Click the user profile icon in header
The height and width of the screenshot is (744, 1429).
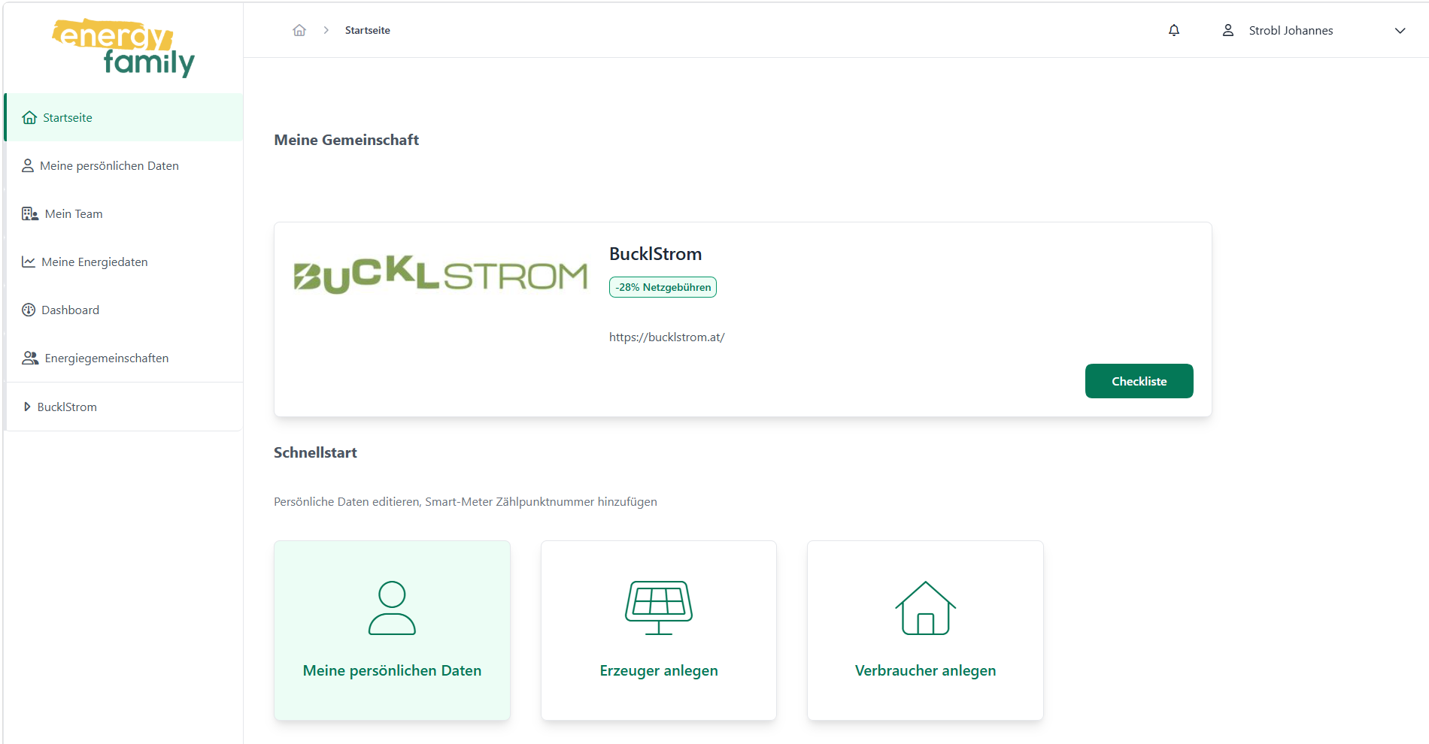click(1228, 30)
